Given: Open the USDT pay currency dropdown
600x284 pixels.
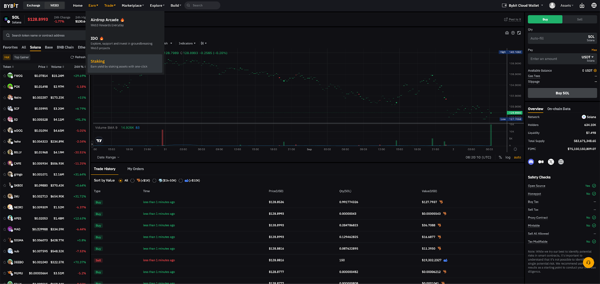Looking at the screenshot, I should point(588,57).
